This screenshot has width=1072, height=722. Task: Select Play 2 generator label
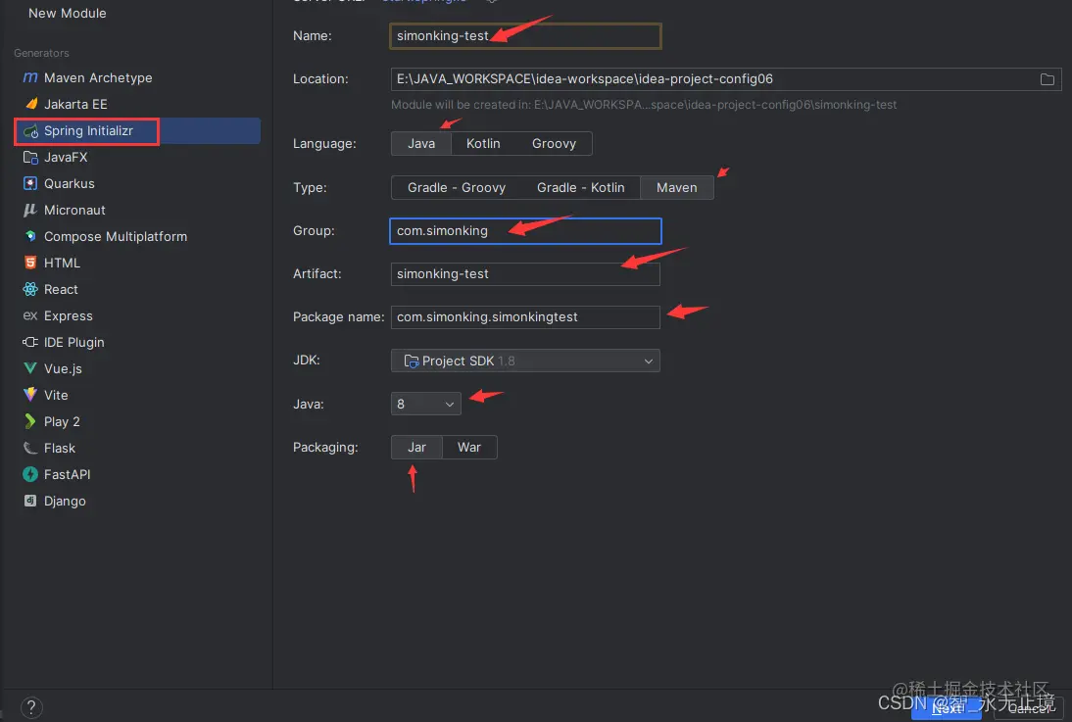(x=62, y=422)
